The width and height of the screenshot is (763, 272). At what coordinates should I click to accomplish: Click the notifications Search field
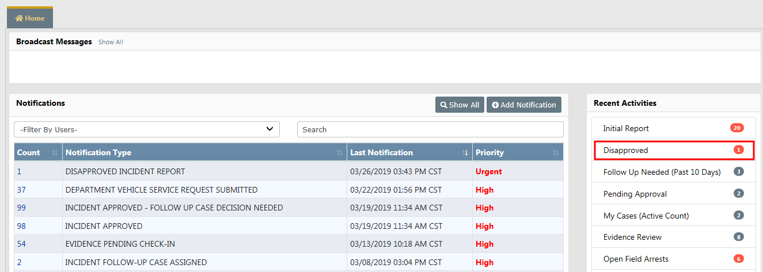tap(430, 129)
